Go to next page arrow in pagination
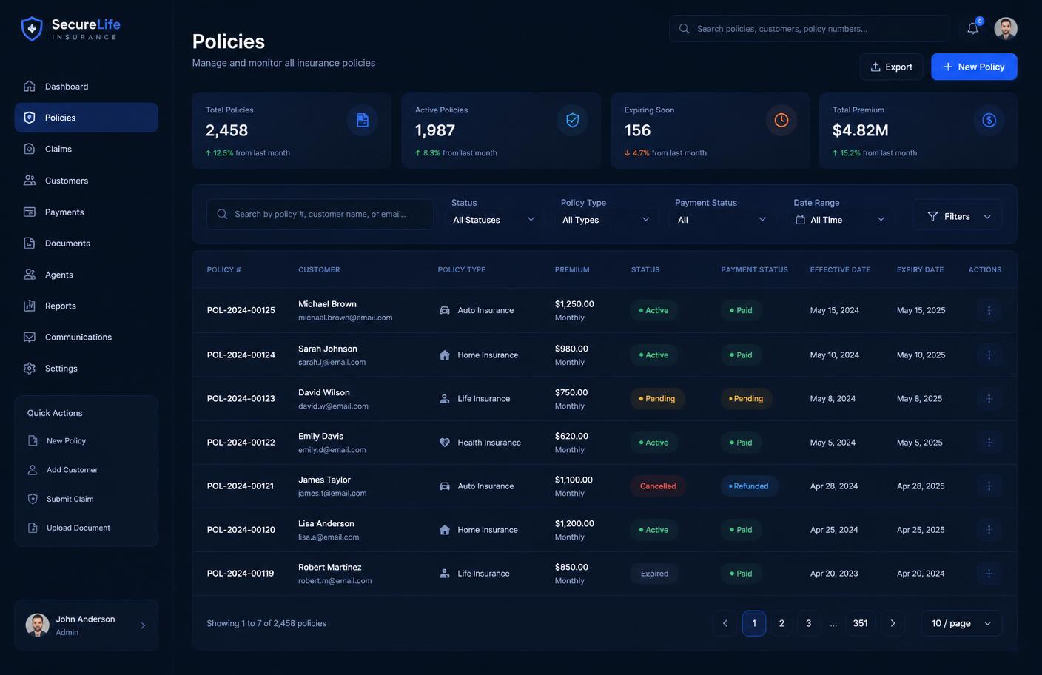 [x=893, y=623]
